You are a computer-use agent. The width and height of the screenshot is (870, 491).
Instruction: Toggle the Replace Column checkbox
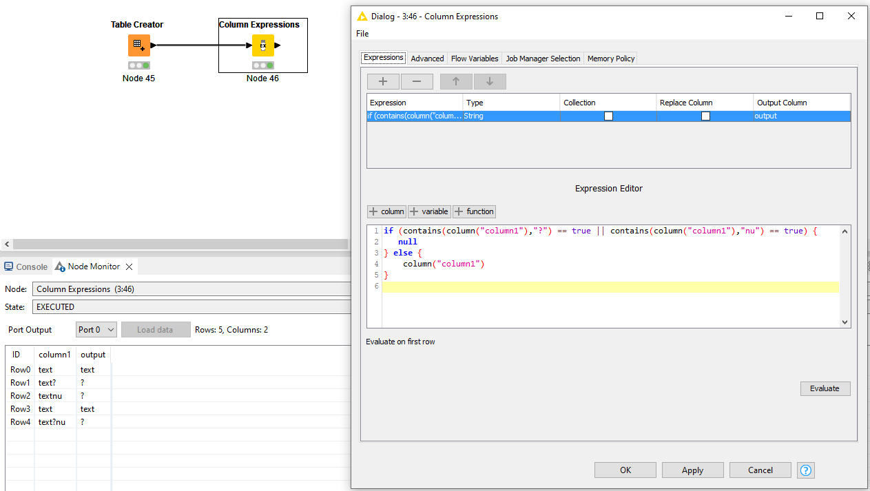pos(705,116)
